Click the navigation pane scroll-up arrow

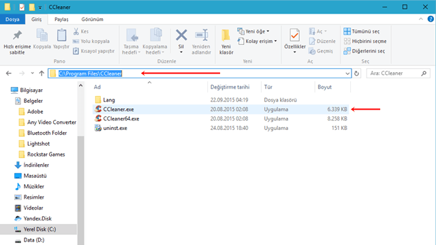[80, 86]
